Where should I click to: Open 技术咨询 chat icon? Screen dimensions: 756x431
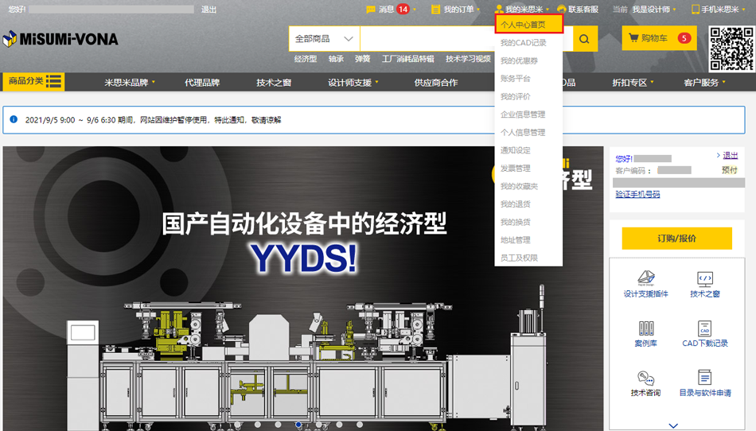[x=645, y=383]
